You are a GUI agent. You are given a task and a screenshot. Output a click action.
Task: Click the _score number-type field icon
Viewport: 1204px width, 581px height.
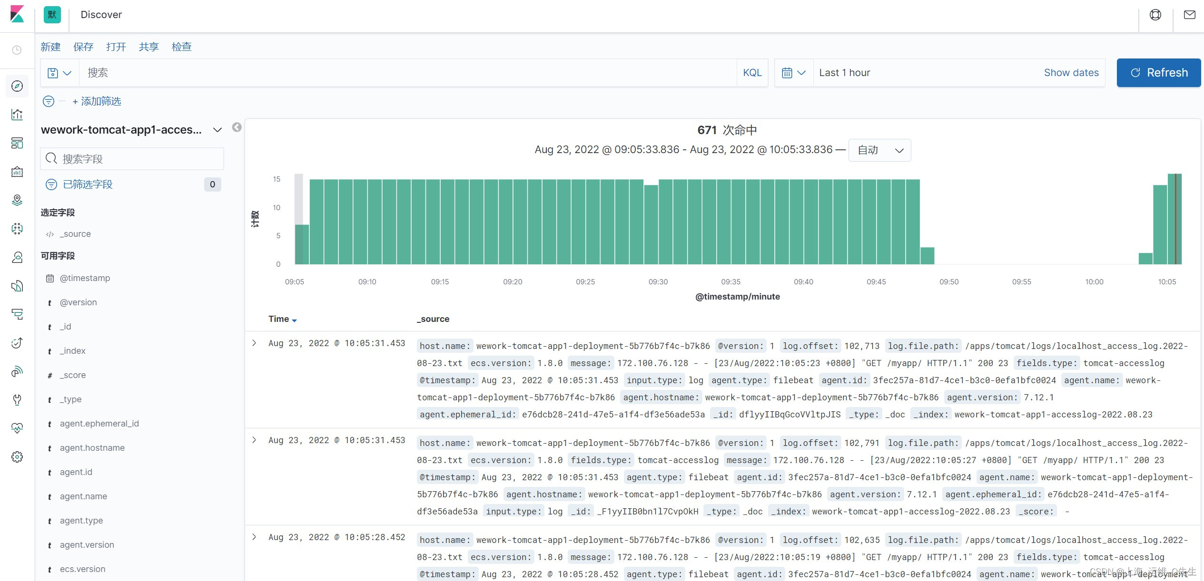point(49,375)
